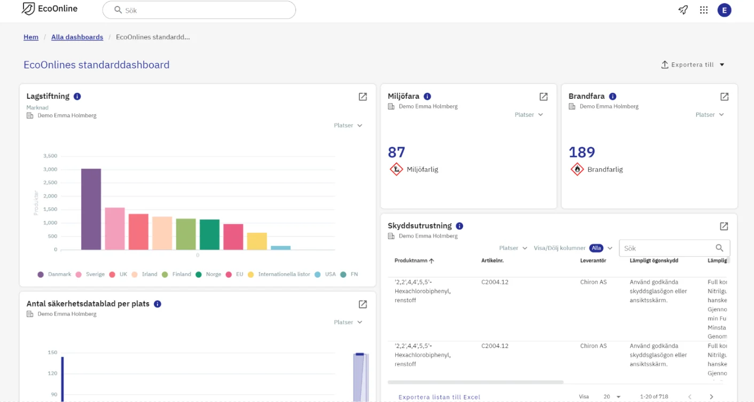Click the purple Danmark bar in chart
754x402 pixels.
[x=91, y=209]
